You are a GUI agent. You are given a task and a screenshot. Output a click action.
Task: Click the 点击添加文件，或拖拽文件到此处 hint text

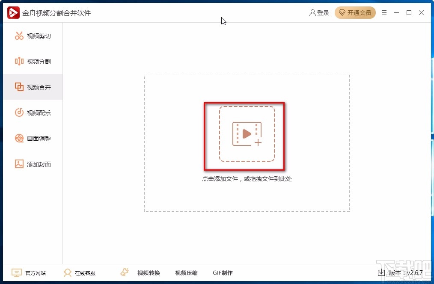click(247, 179)
